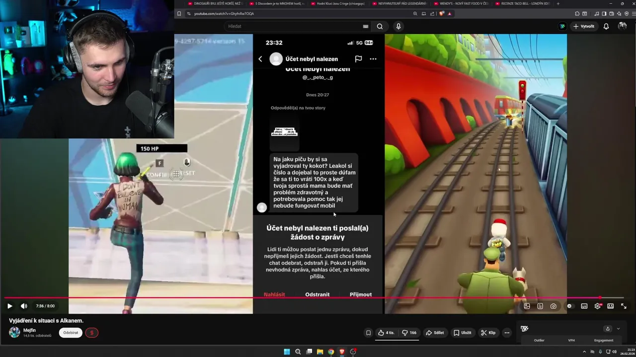This screenshot has width=636, height=357.
Task: Start voice search with the microphone icon
Action: click(x=398, y=26)
